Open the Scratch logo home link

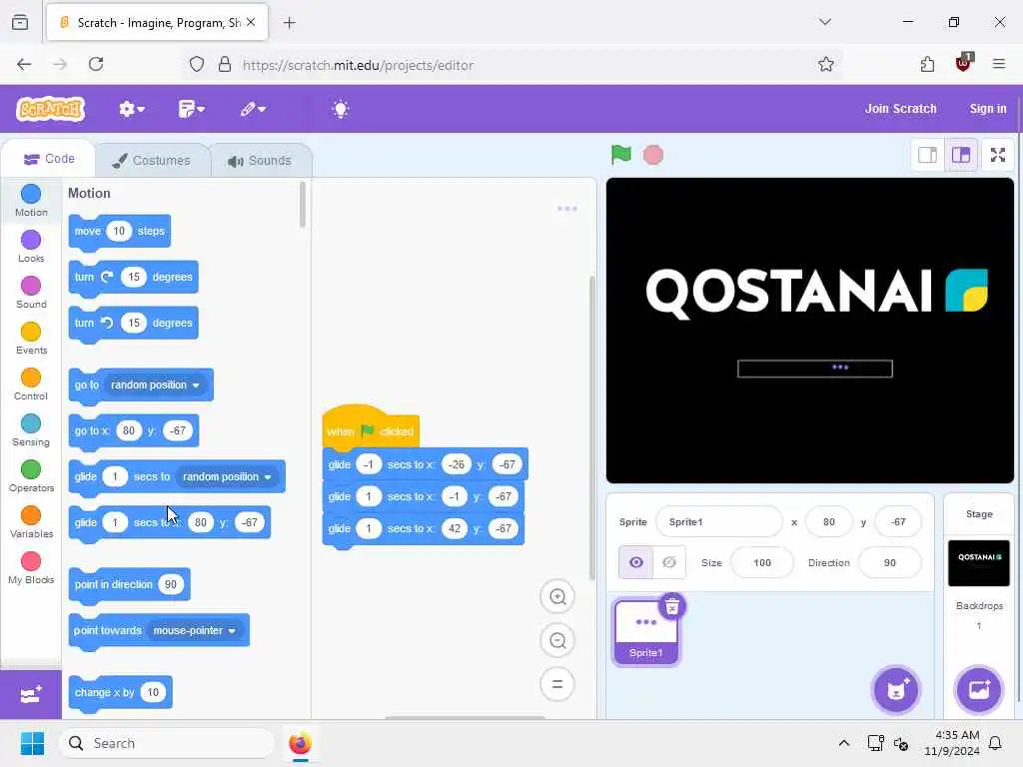51,109
